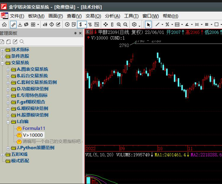Click the VOL(5,10,20) indicator label
The image size is (222, 184).
100,155
